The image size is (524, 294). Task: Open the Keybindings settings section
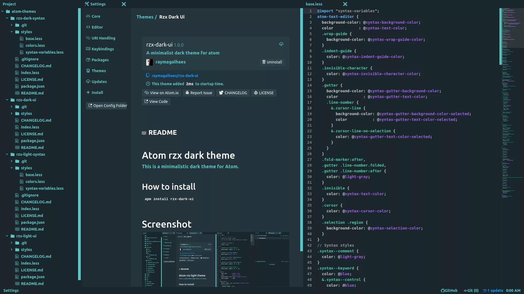[100, 49]
